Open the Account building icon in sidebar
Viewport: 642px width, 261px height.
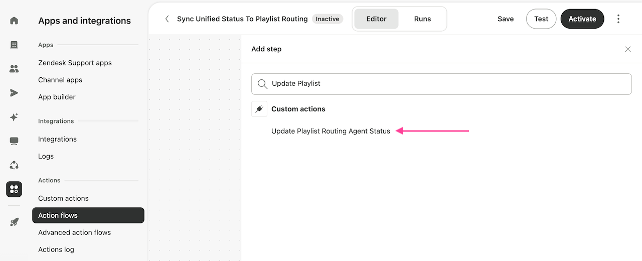[14, 45]
